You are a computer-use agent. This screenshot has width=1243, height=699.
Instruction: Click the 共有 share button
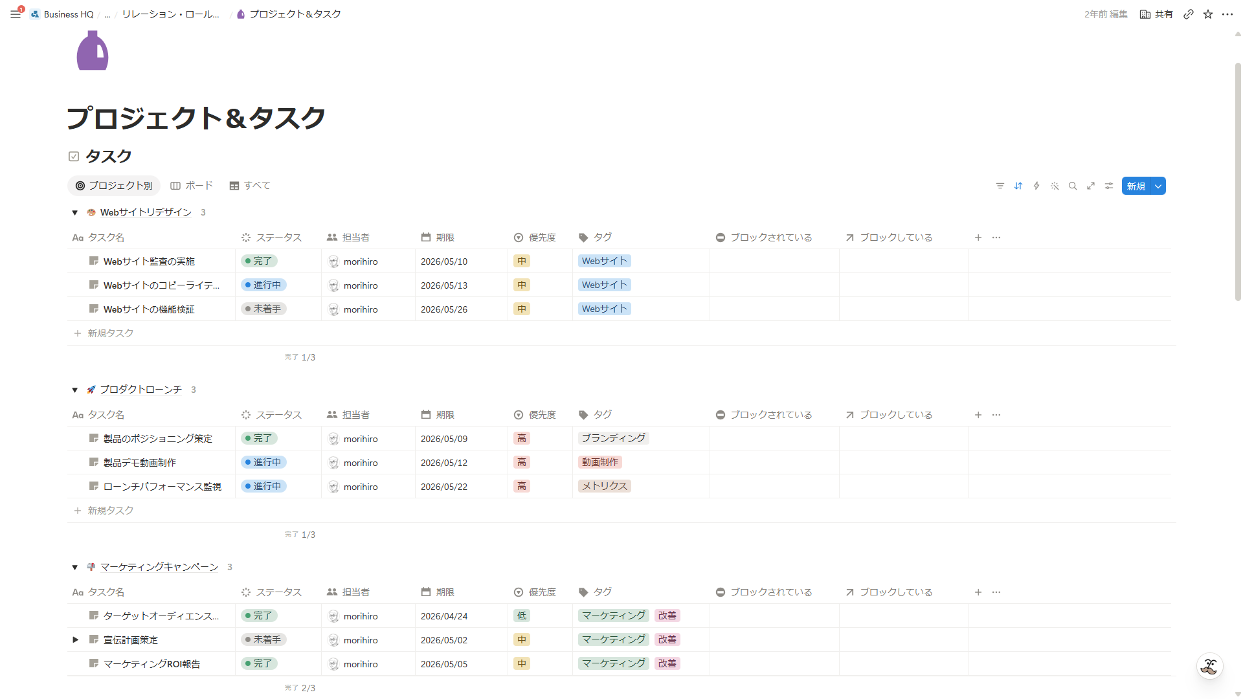click(x=1156, y=14)
